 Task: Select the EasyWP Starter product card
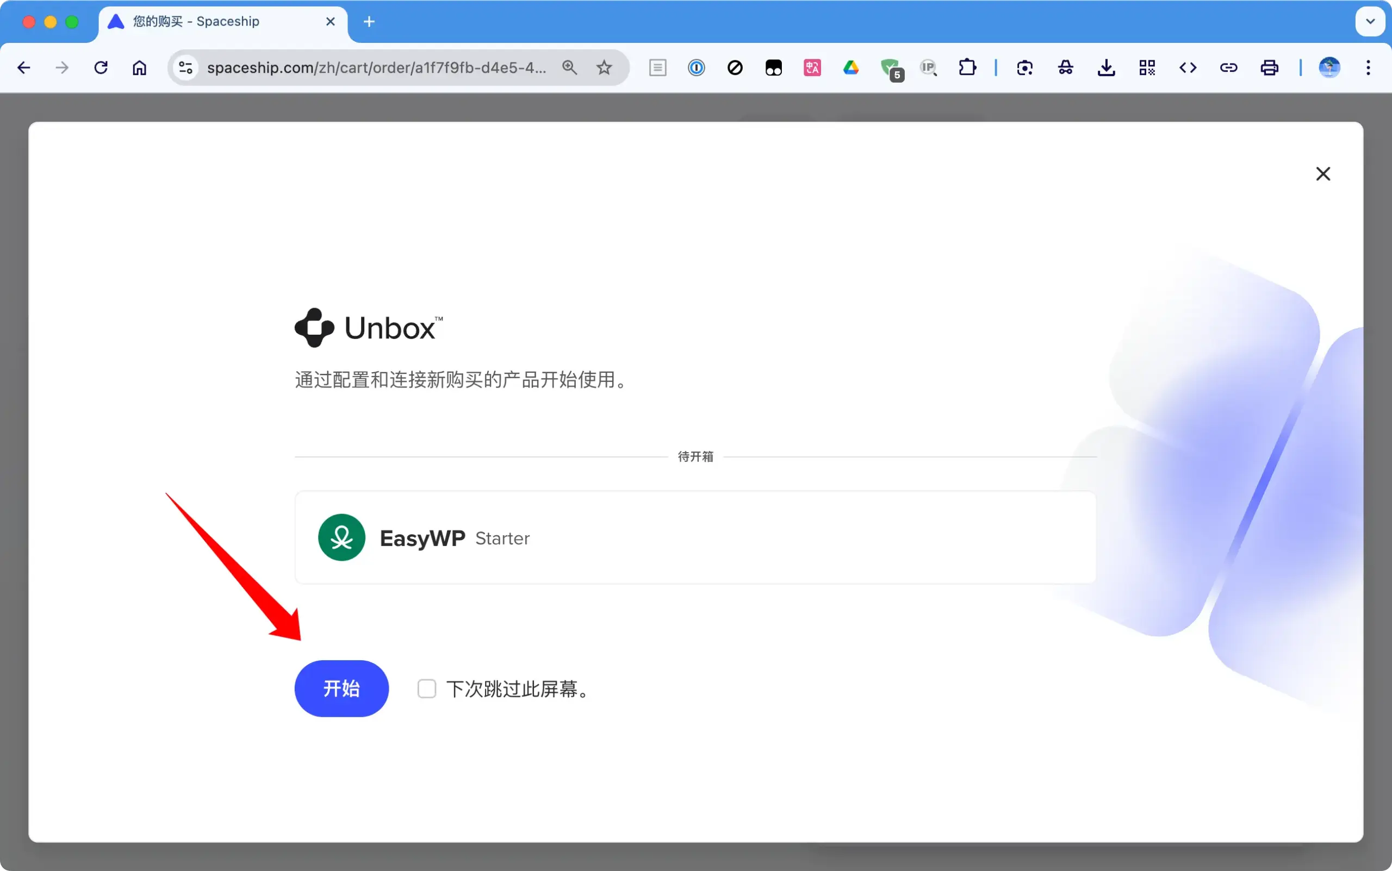(x=695, y=537)
